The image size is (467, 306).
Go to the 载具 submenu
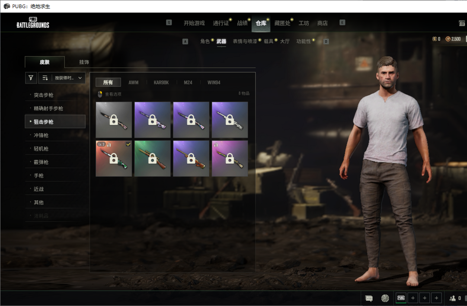click(269, 41)
